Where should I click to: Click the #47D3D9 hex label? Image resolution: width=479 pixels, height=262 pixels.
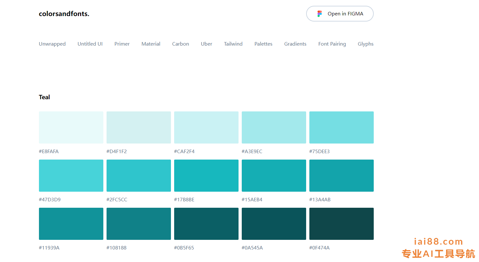(50, 200)
